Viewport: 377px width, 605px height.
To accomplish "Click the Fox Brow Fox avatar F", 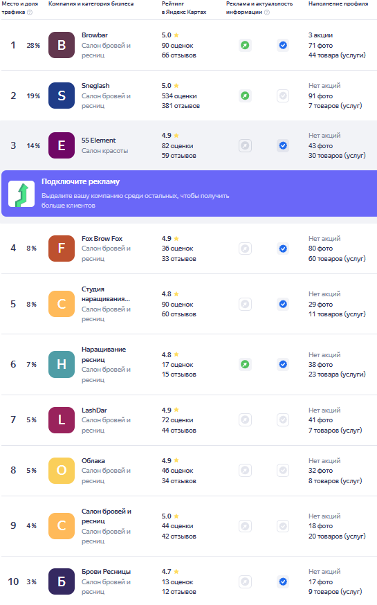I will click(62, 249).
